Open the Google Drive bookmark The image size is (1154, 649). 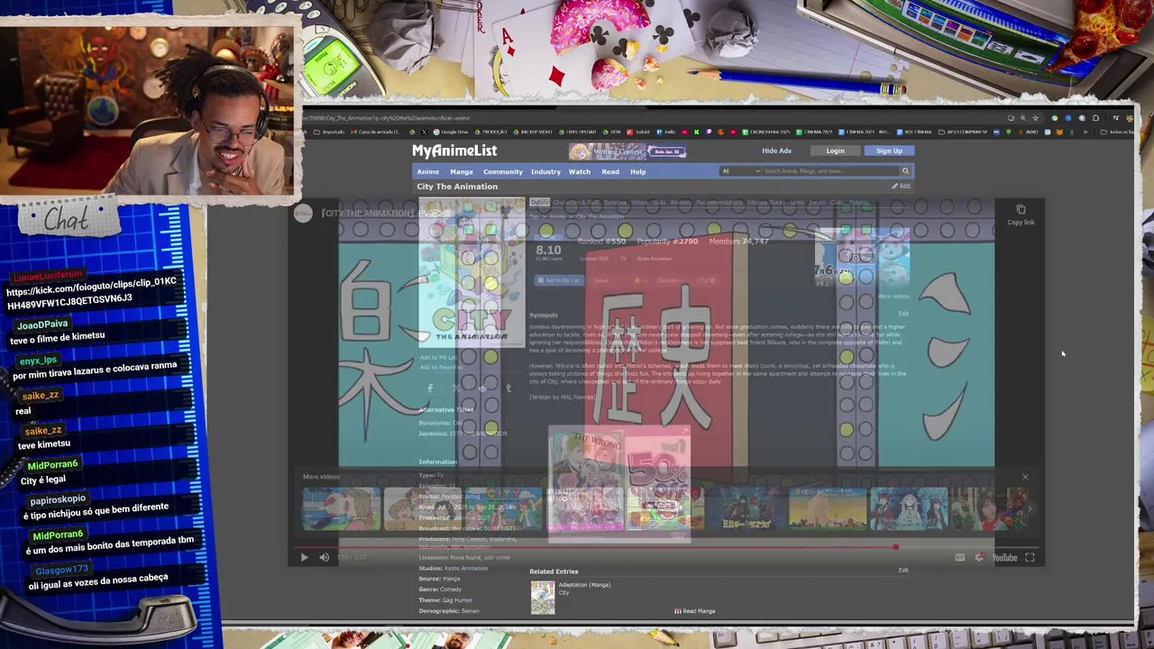(450, 132)
